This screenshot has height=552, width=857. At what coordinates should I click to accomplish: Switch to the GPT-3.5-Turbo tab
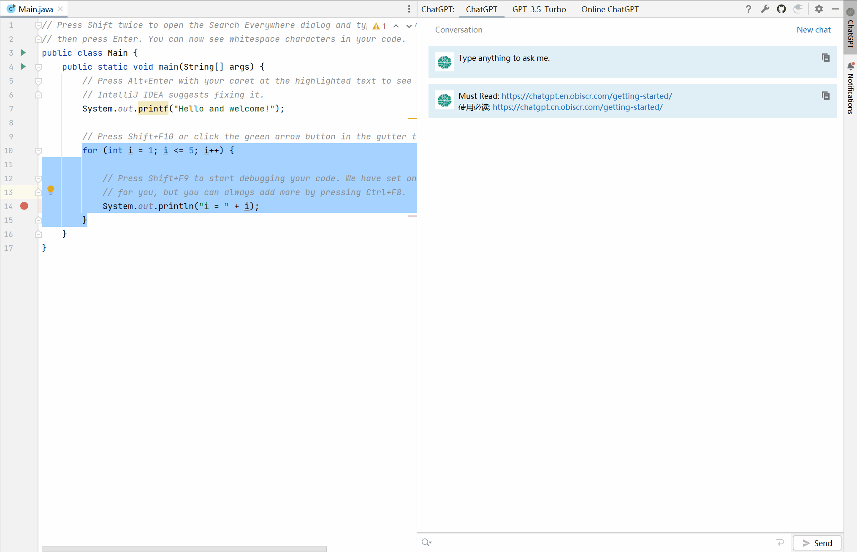click(x=539, y=9)
